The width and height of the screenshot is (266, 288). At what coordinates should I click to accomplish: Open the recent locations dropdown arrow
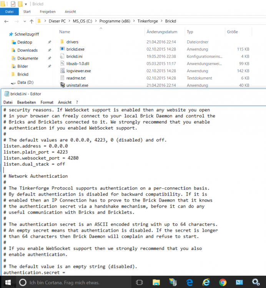pyautogui.click(x=23, y=21)
